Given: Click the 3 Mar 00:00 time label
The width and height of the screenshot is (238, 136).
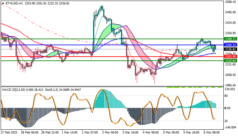Looking at the screenshot, I should pos(110,133).
